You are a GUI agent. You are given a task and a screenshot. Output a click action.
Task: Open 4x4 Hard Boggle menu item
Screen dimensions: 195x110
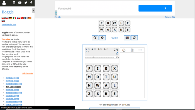(x=13, y=90)
